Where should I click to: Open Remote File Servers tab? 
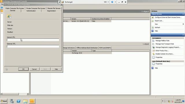[x=54, y=8]
